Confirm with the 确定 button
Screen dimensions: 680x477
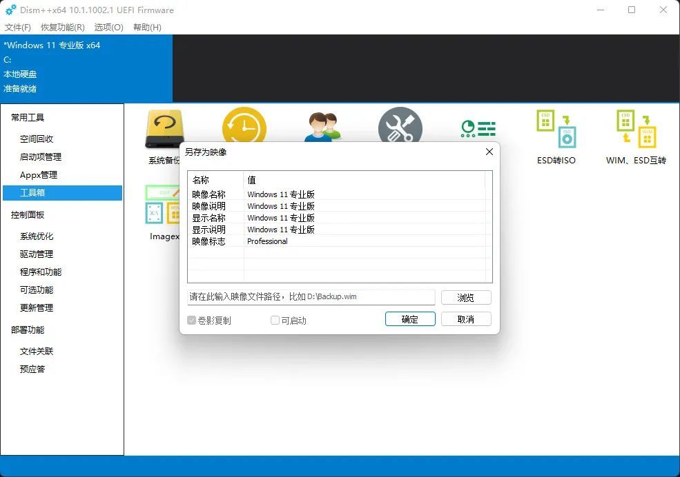click(x=409, y=318)
